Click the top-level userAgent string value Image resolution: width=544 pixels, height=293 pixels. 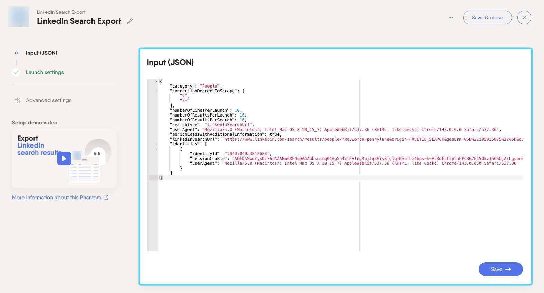350,130
